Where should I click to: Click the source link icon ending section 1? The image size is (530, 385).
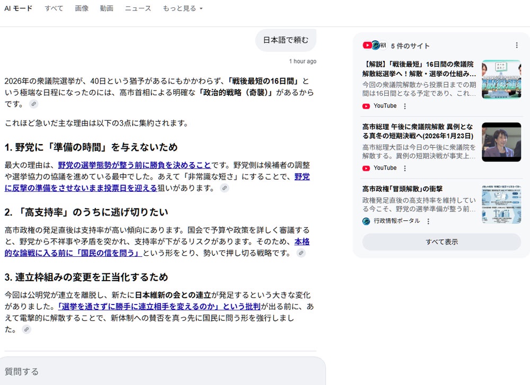(225, 188)
